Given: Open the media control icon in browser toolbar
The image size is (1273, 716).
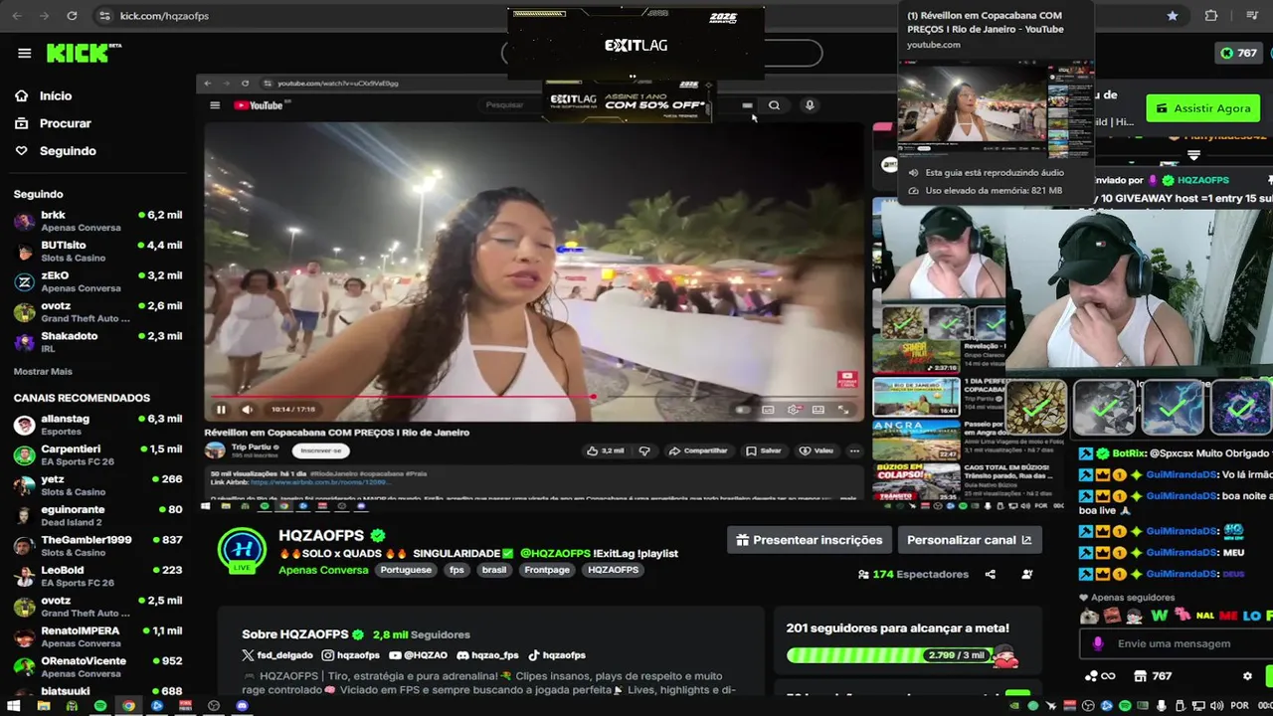Looking at the screenshot, I should [1252, 16].
